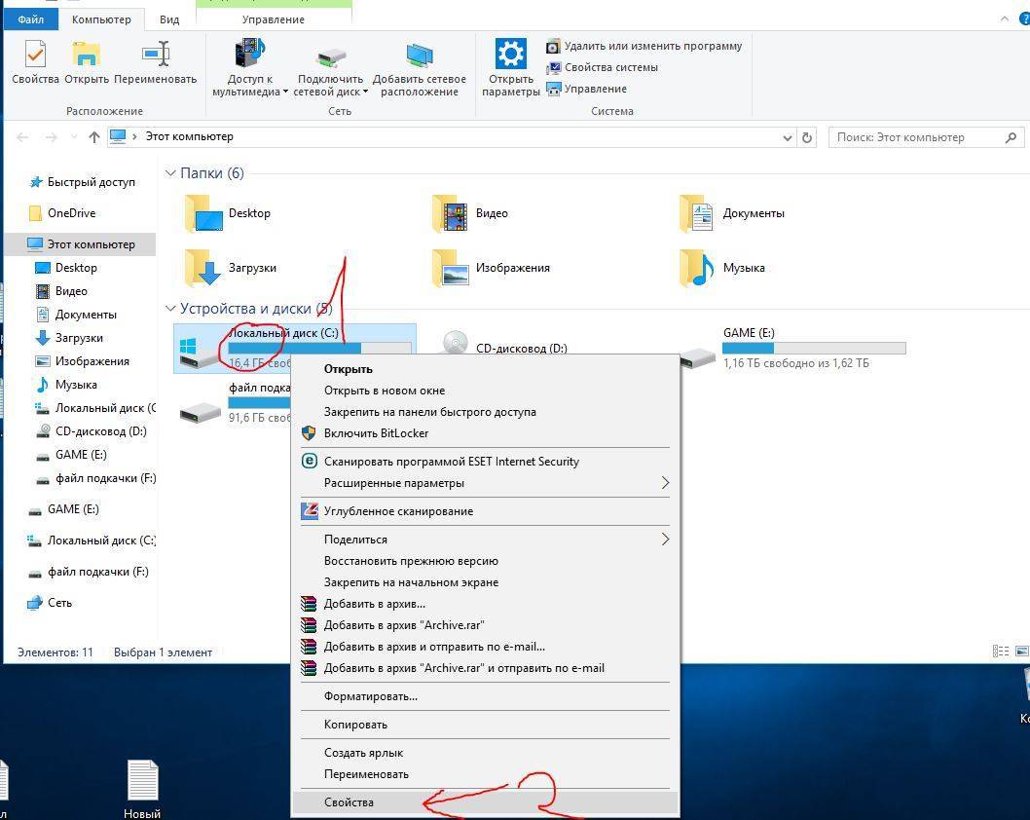Screen dimensions: 1030x820
Task: Click the Свойства ribbon icon
Action: [x=35, y=55]
